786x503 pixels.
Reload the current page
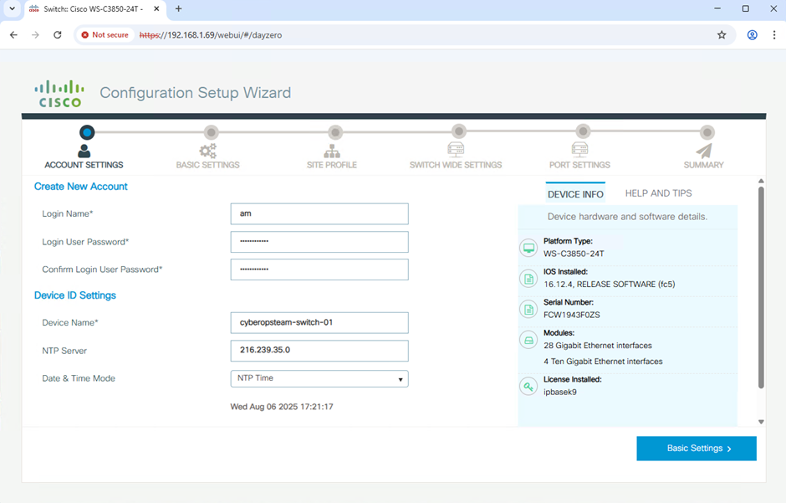(x=58, y=35)
